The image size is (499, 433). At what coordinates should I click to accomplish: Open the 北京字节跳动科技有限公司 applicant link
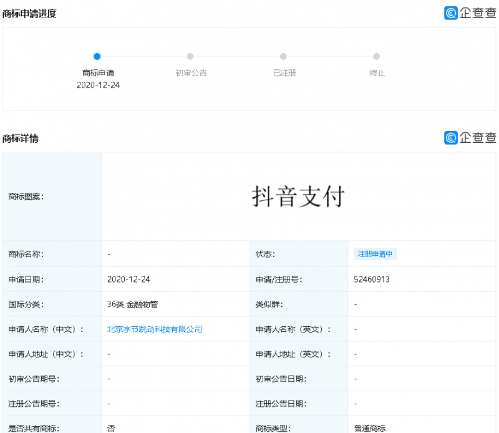click(x=155, y=329)
